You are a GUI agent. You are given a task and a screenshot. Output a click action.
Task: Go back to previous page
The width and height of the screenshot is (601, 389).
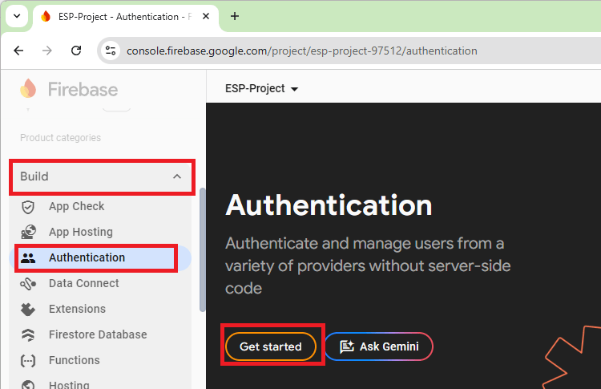[18, 51]
